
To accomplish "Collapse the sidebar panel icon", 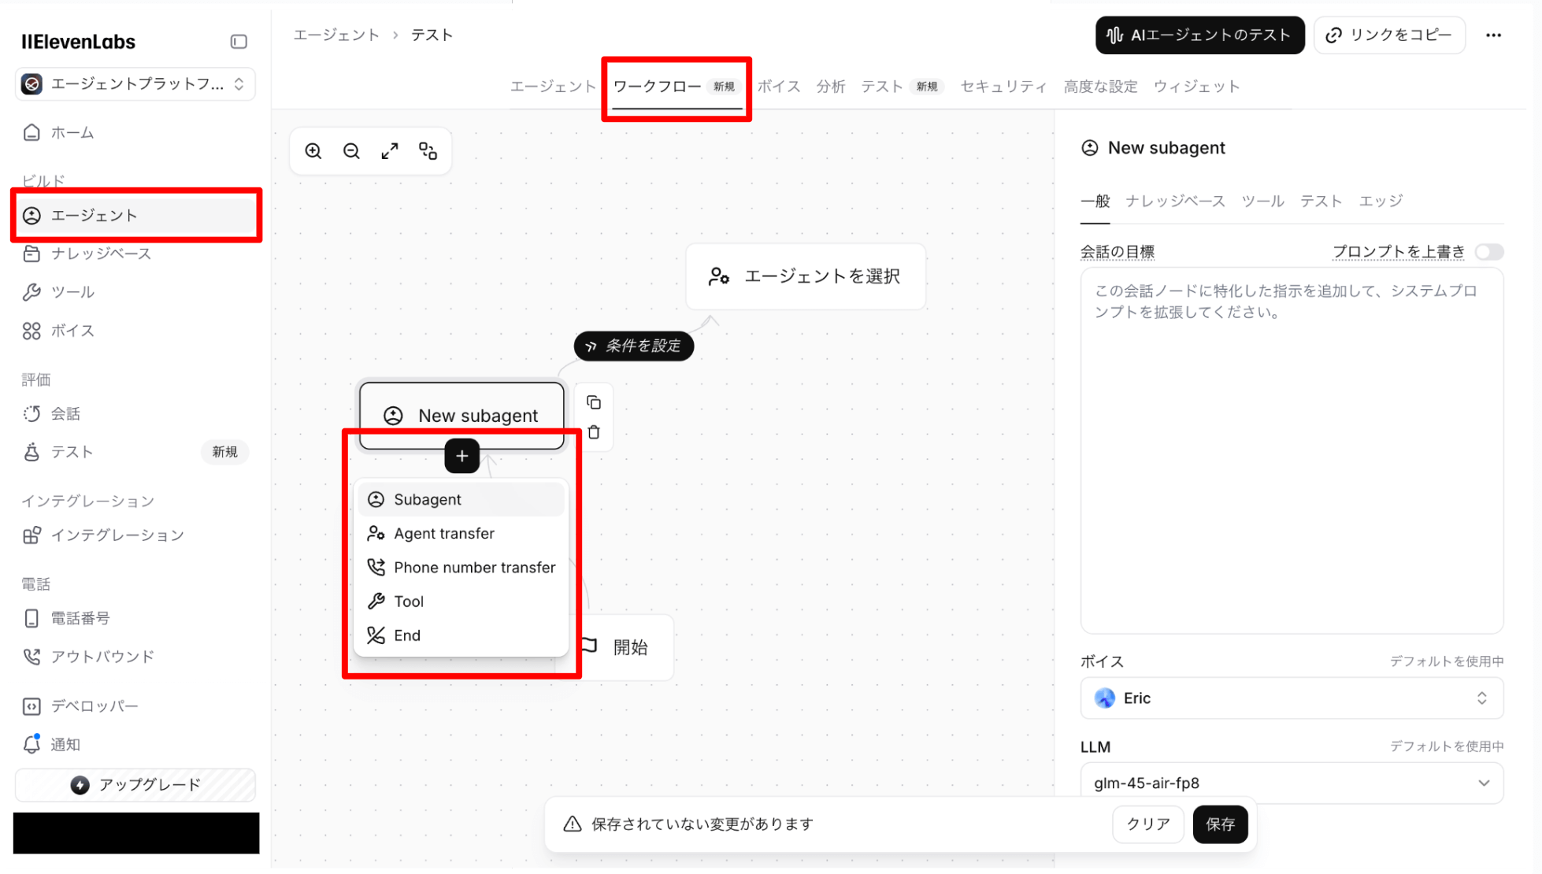I will pyautogui.click(x=239, y=42).
